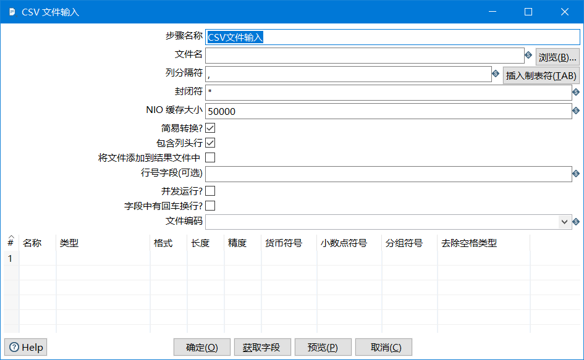
Task: Check the 字段中有回车换行? checkbox
Action: 211,206
